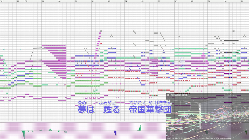Select bar number 80 in the ruler

tap(59, 1)
